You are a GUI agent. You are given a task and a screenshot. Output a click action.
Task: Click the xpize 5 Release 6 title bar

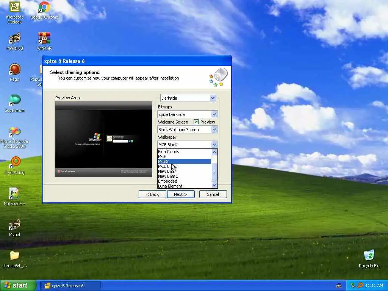pyautogui.click(x=137, y=61)
